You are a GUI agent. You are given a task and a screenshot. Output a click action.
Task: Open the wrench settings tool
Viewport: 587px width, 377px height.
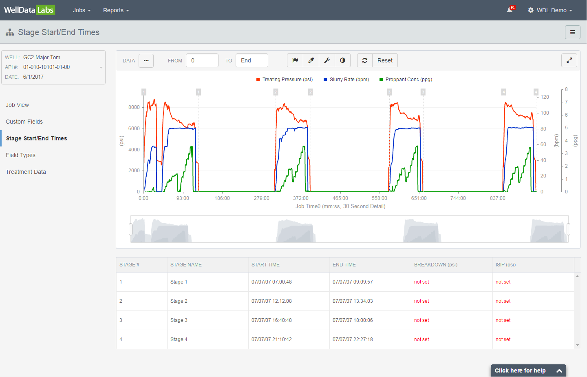(327, 60)
